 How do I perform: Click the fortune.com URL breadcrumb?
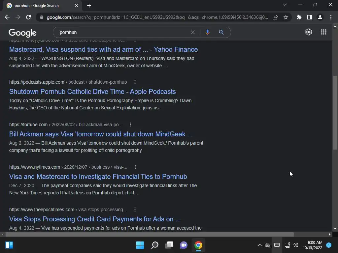(x=66, y=125)
